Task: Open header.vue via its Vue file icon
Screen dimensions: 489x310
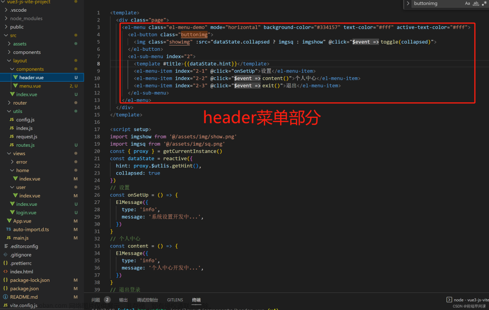Action: pos(15,77)
